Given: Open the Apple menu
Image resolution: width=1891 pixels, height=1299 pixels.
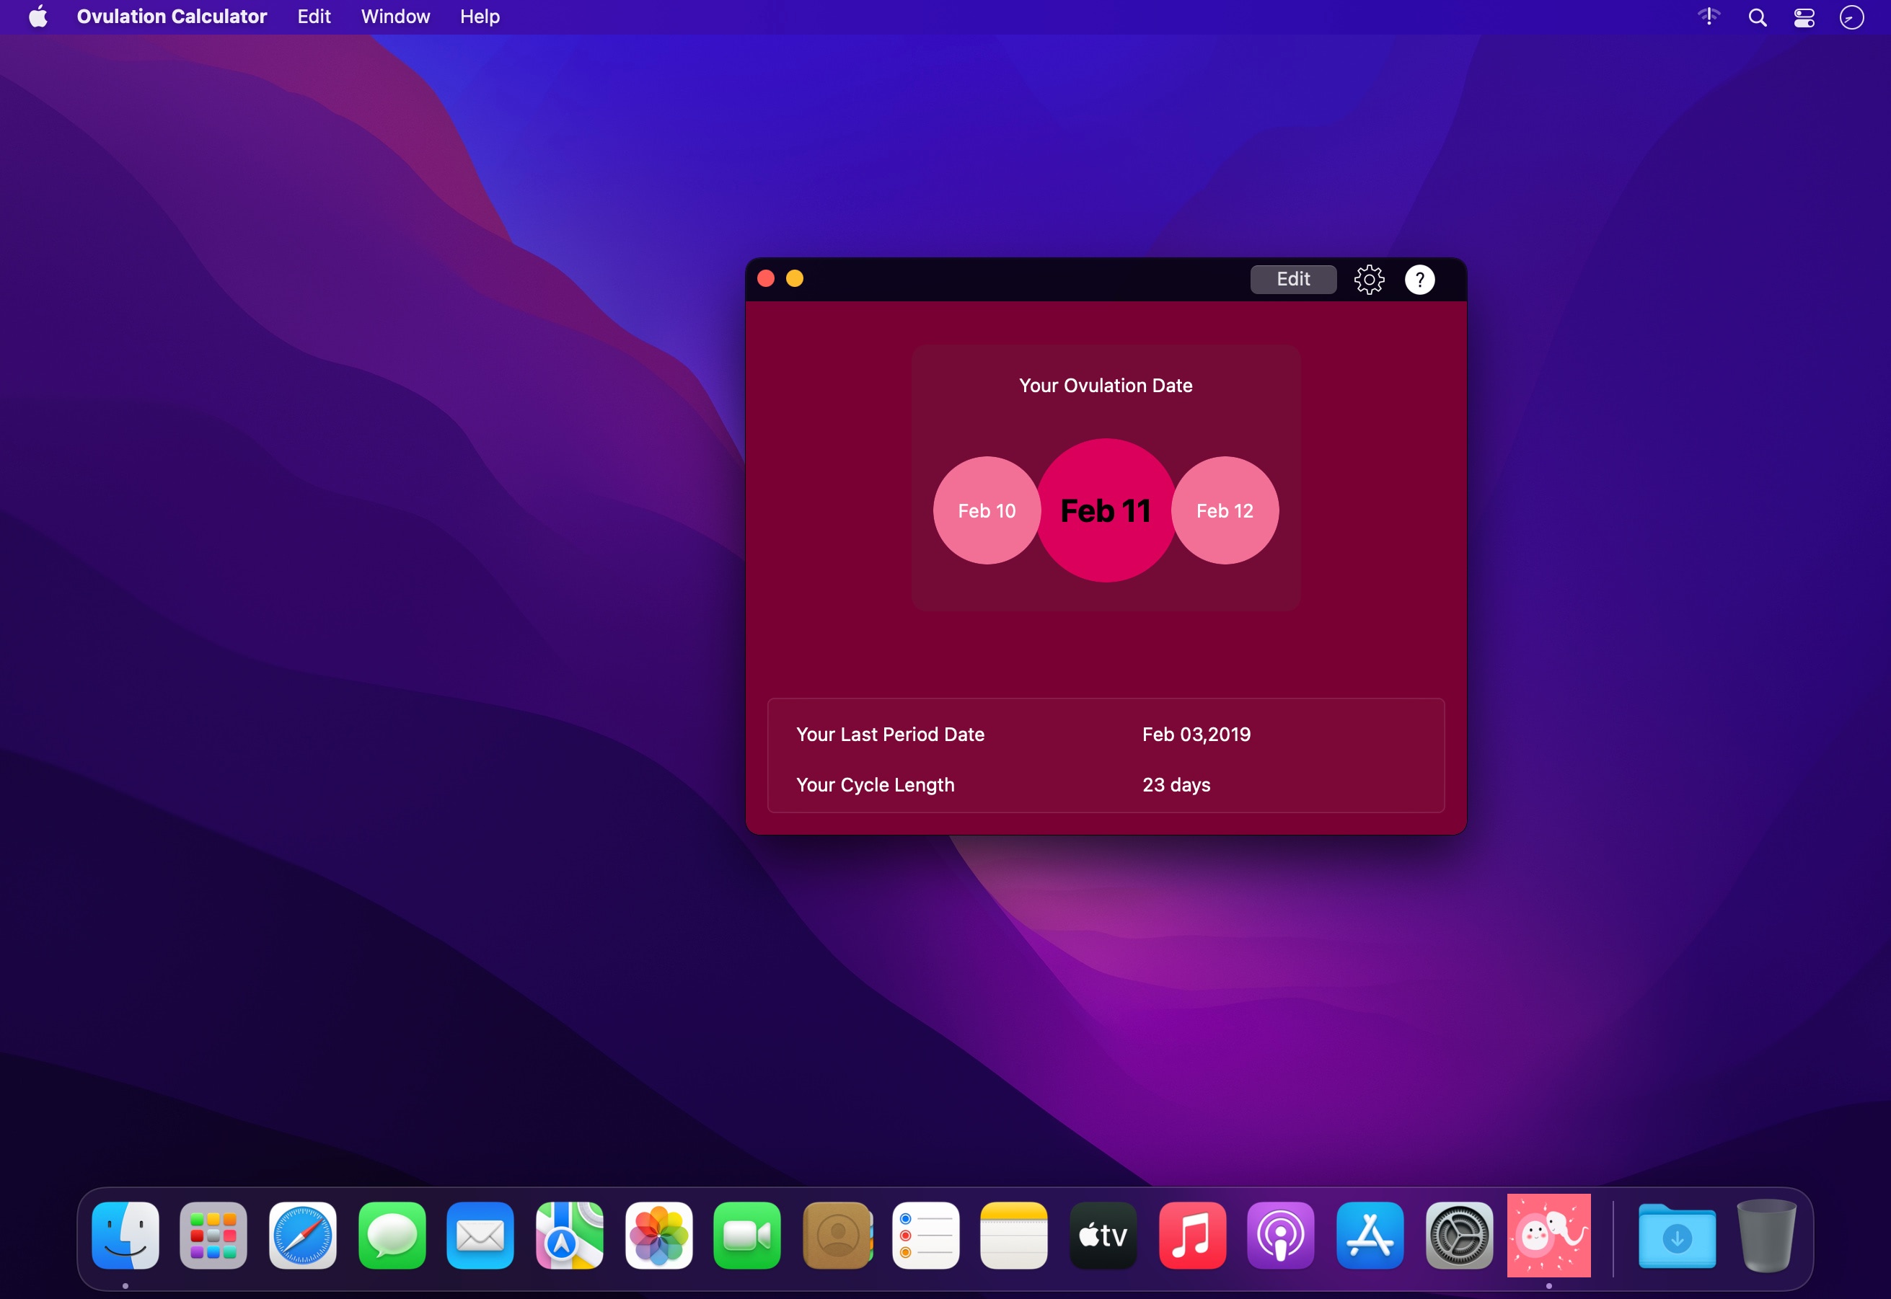Looking at the screenshot, I should coord(38,17).
